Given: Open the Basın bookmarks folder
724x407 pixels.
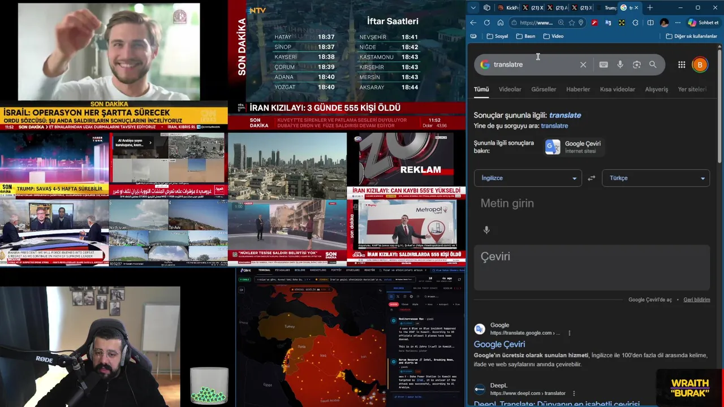Looking at the screenshot, I should (x=526, y=36).
